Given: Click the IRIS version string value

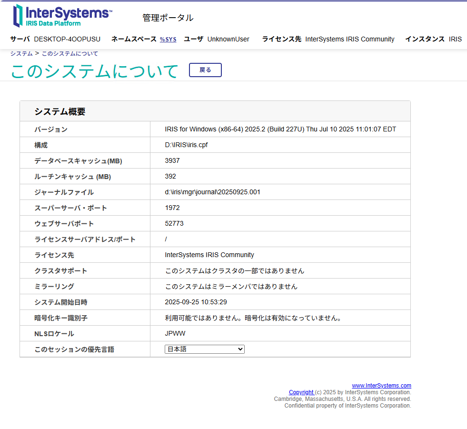Looking at the screenshot, I should (280, 130).
